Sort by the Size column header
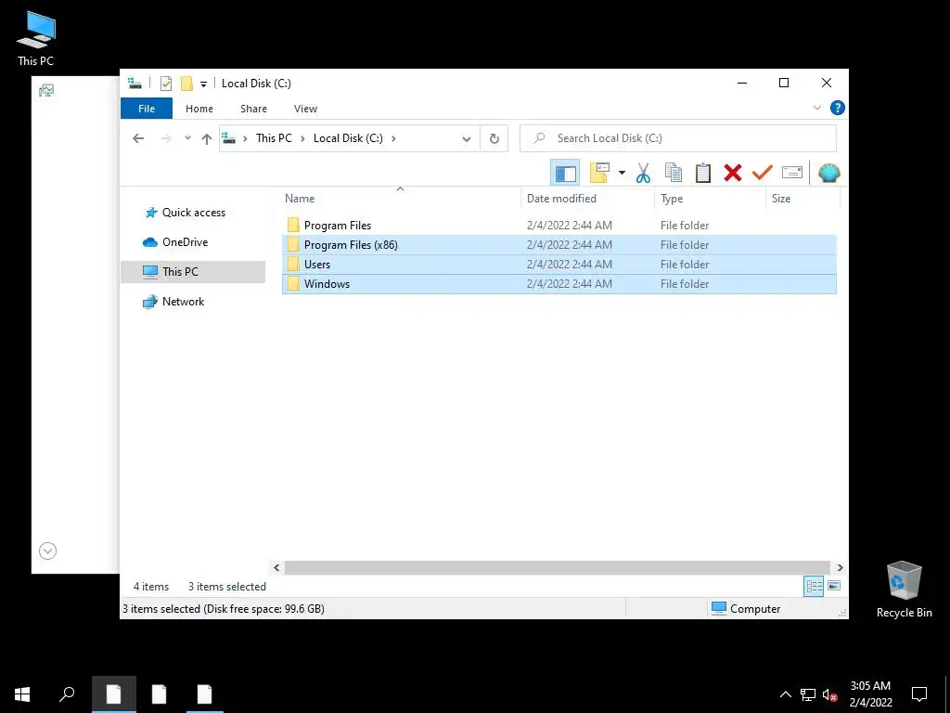 pyautogui.click(x=802, y=199)
